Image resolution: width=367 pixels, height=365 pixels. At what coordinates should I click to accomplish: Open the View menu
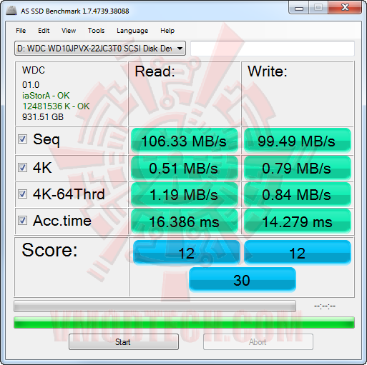(x=69, y=31)
